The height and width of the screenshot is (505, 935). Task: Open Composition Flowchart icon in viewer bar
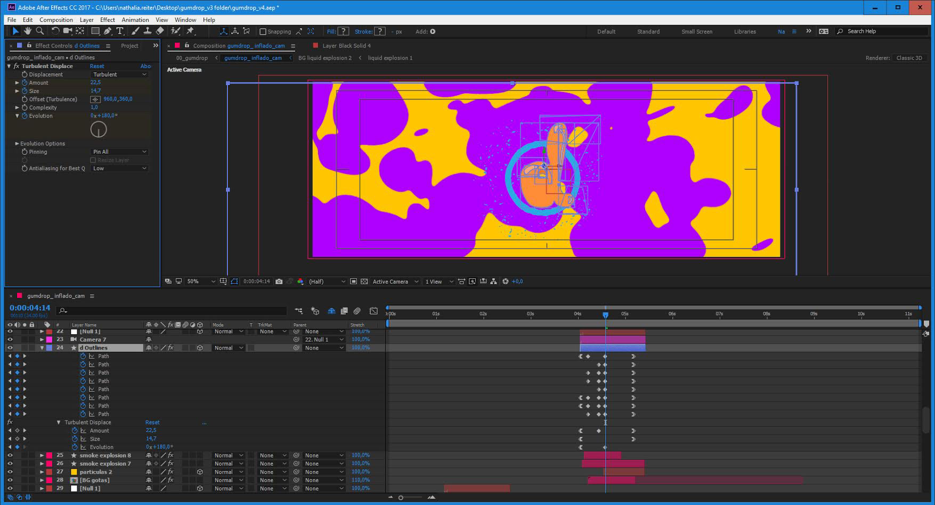(493, 282)
